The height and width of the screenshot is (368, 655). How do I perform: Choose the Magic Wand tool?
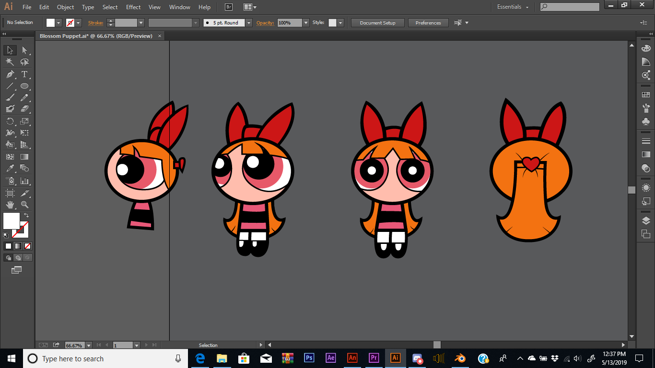point(10,62)
